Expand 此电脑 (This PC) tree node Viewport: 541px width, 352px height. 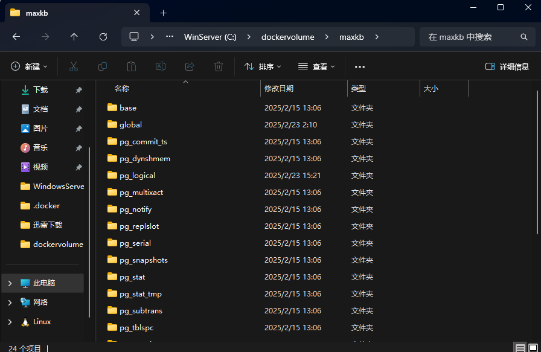pyautogui.click(x=10, y=283)
